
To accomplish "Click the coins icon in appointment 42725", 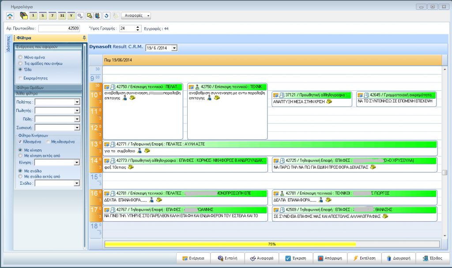I will coord(373,167).
